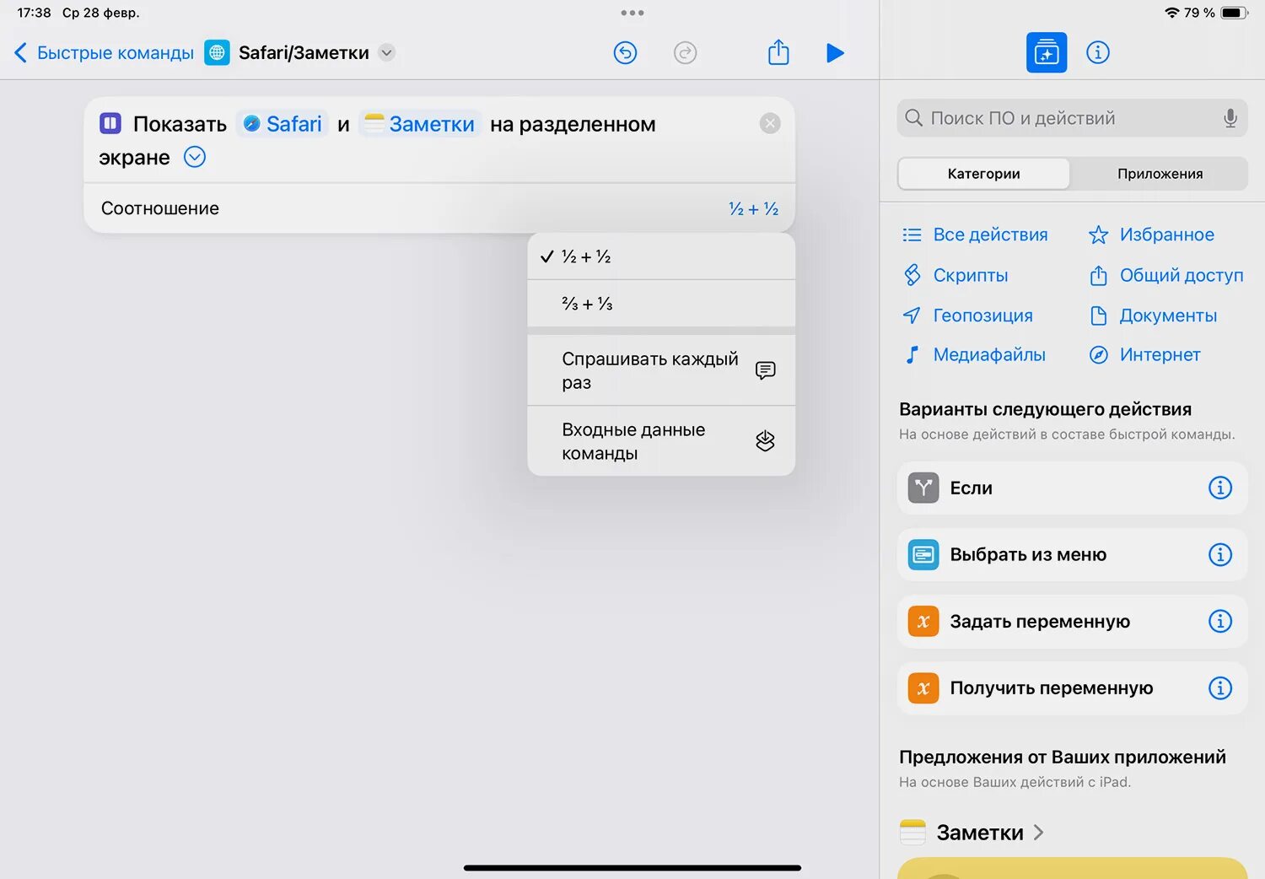Tap the Заметки app icon in suggestions
Viewport: 1265px width, 879px height.
[912, 833]
